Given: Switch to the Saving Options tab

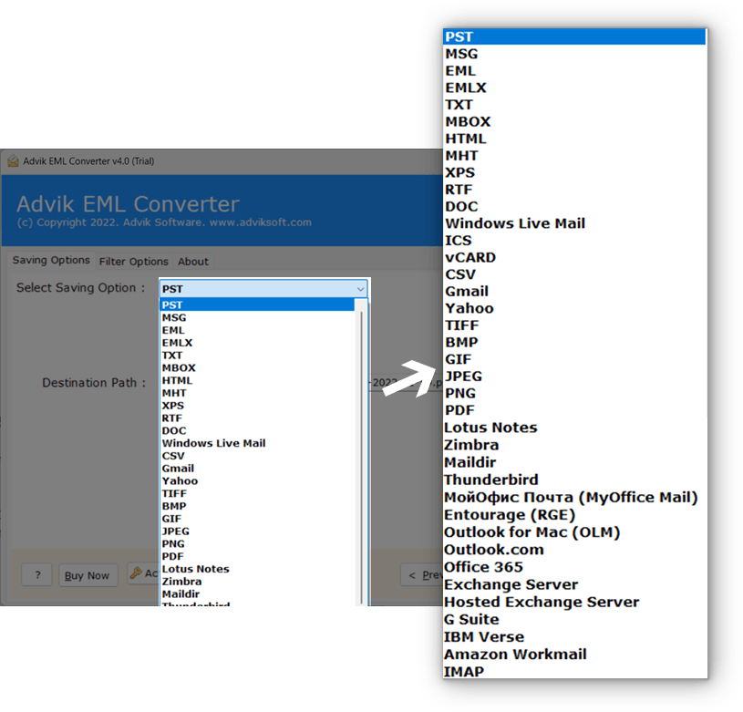Looking at the screenshot, I should coord(51,260).
